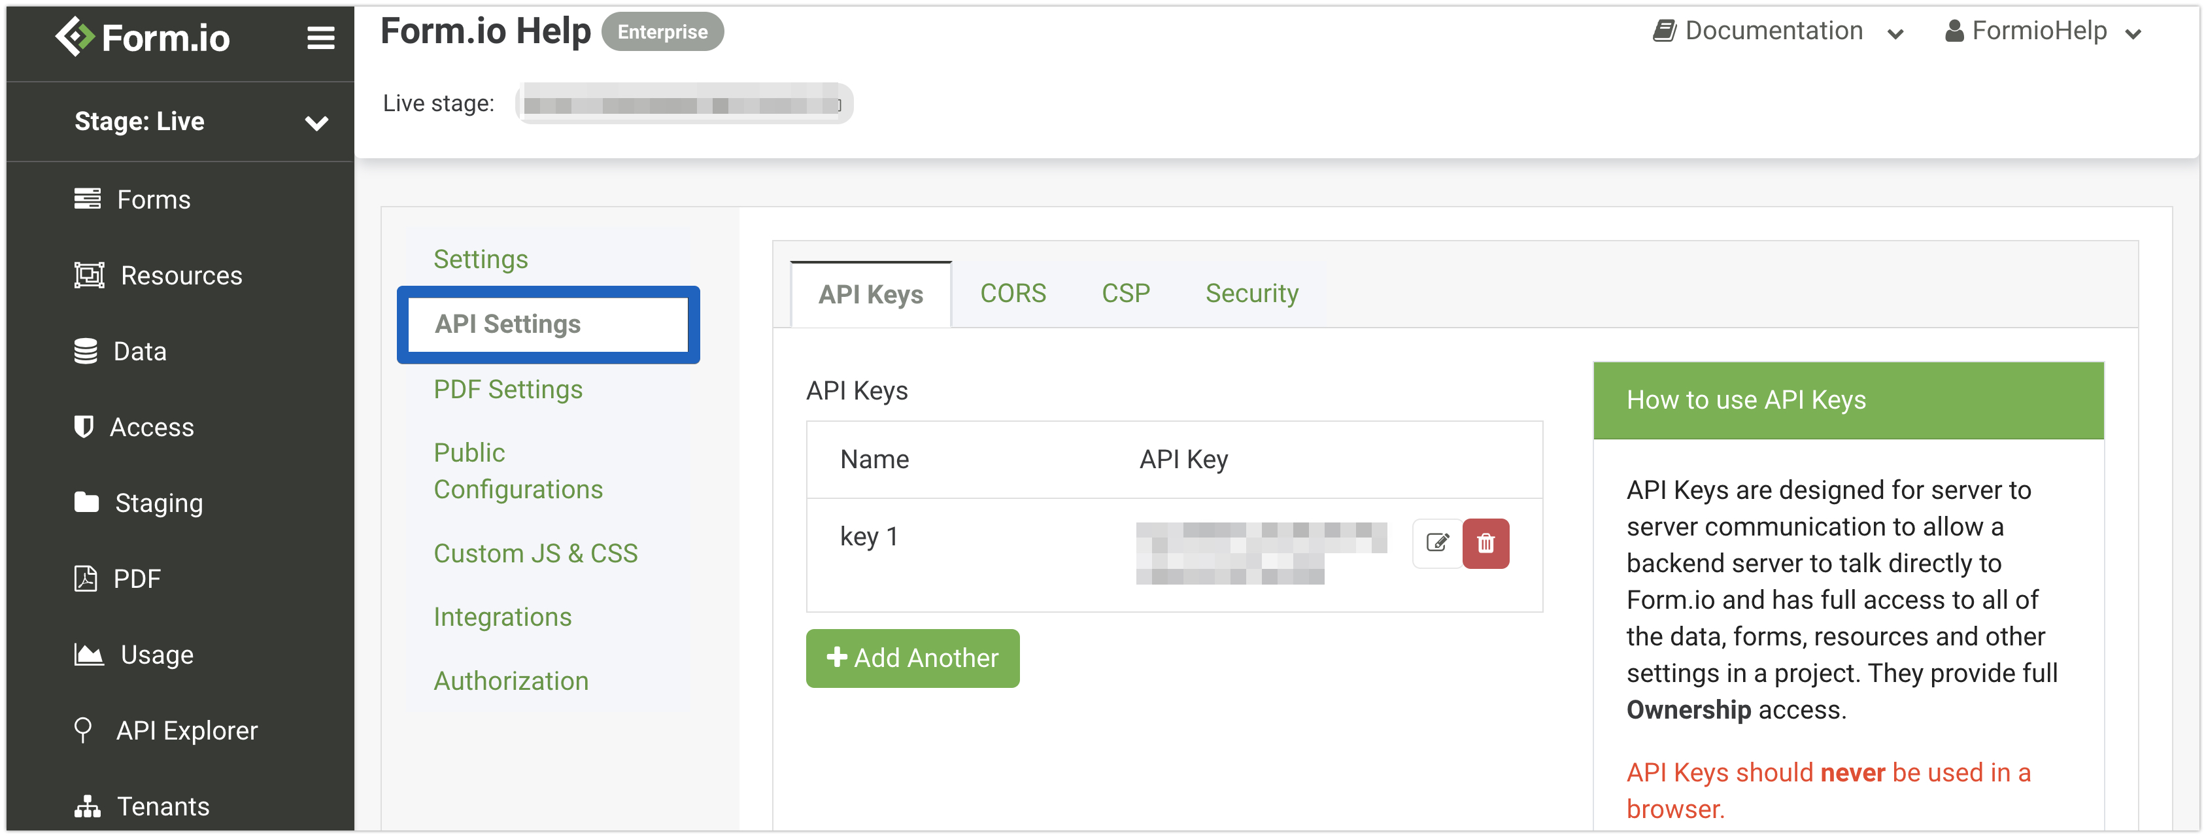Switch to the CORS tab

(x=1012, y=294)
